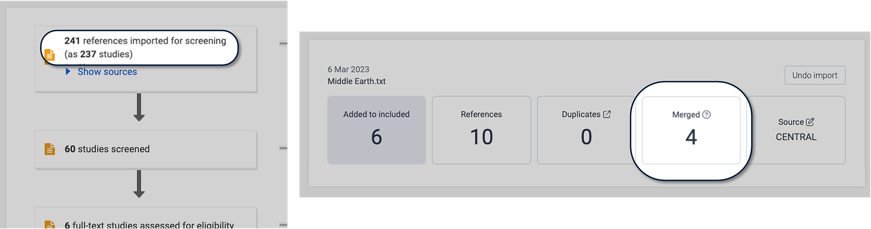This screenshot has width=871, height=229.
Task: Click the edit pencil icon next to Source
Action: tap(810, 122)
